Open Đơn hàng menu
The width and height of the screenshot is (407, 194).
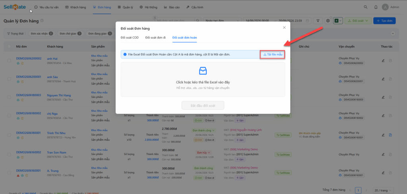[x=102, y=7]
